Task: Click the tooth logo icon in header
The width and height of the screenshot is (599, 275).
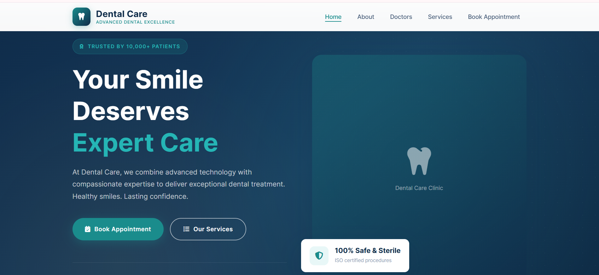Action: pos(81,17)
